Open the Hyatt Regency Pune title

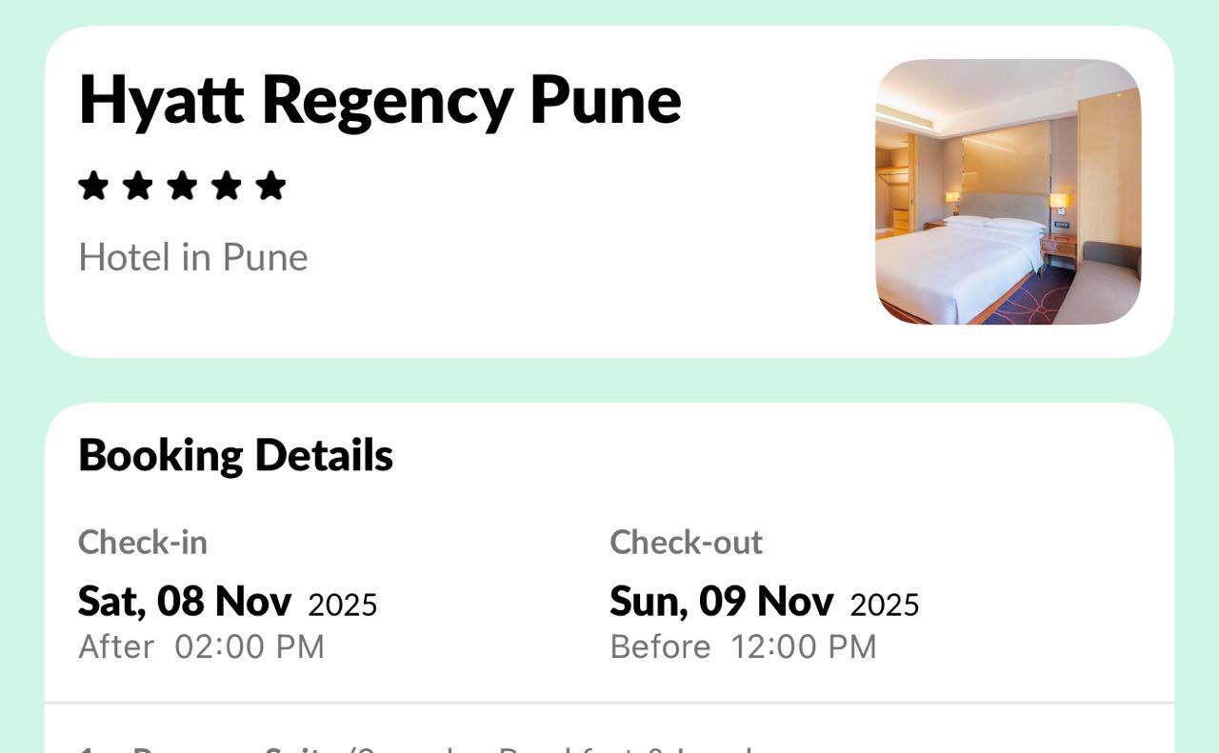[x=380, y=100]
